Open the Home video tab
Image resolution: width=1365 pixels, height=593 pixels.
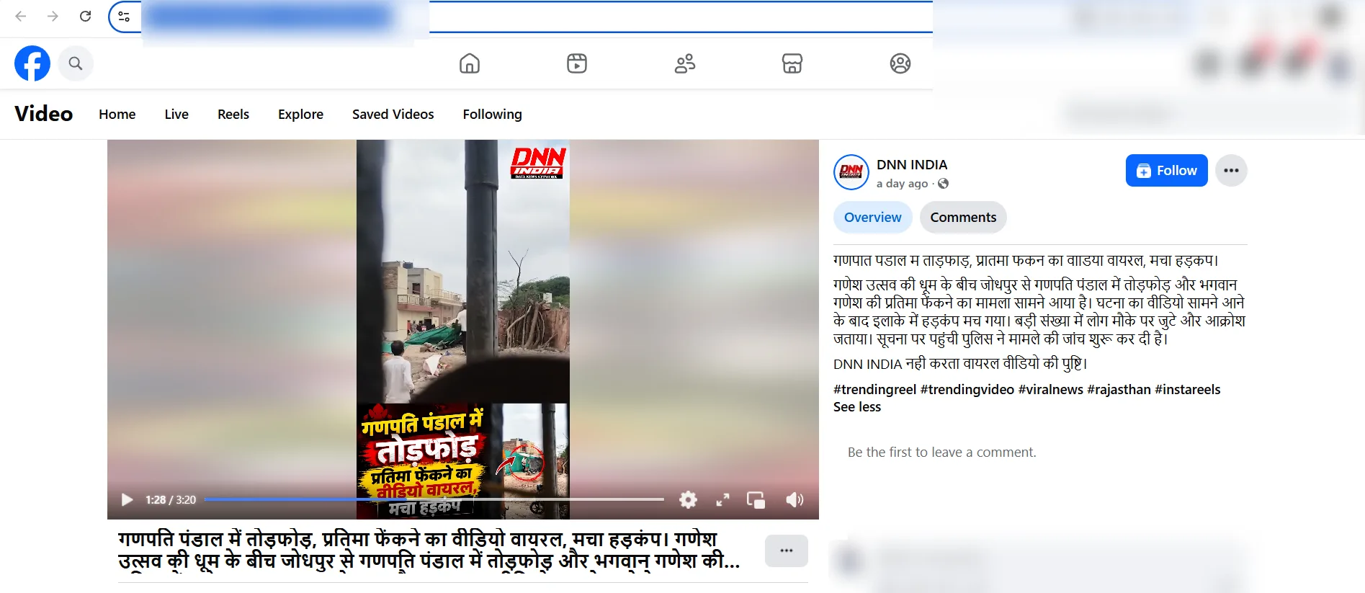[x=117, y=114]
